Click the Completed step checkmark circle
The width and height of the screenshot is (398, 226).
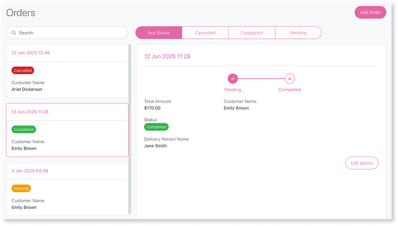click(x=289, y=78)
